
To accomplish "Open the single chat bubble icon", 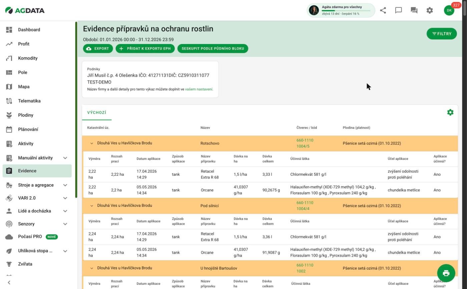I will 399,10.
